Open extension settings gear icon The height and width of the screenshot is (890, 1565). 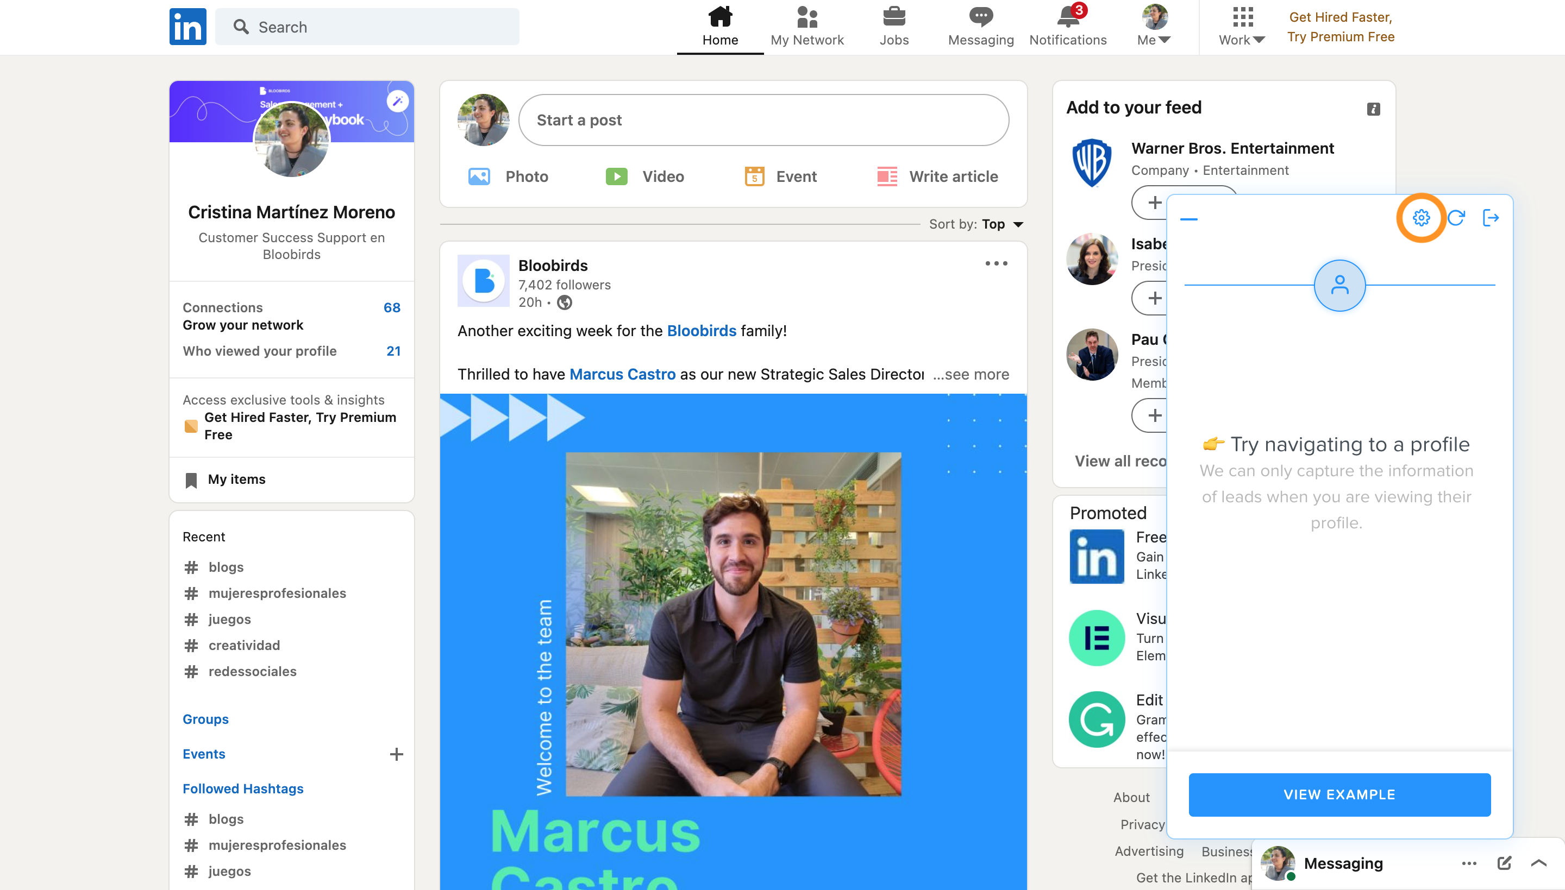pyautogui.click(x=1420, y=218)
